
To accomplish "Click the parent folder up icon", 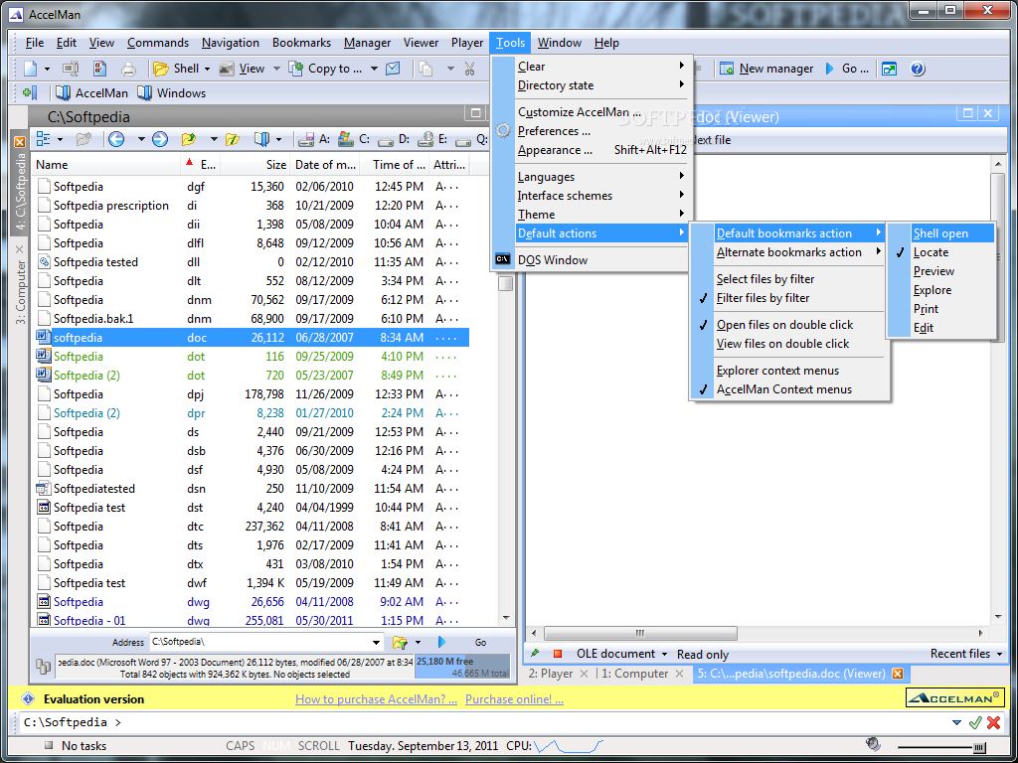I will click(189, 139).
